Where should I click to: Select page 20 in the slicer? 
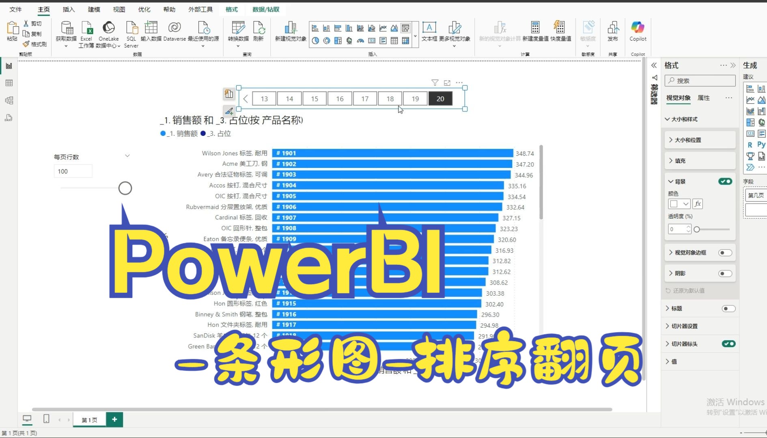(440, 99)
